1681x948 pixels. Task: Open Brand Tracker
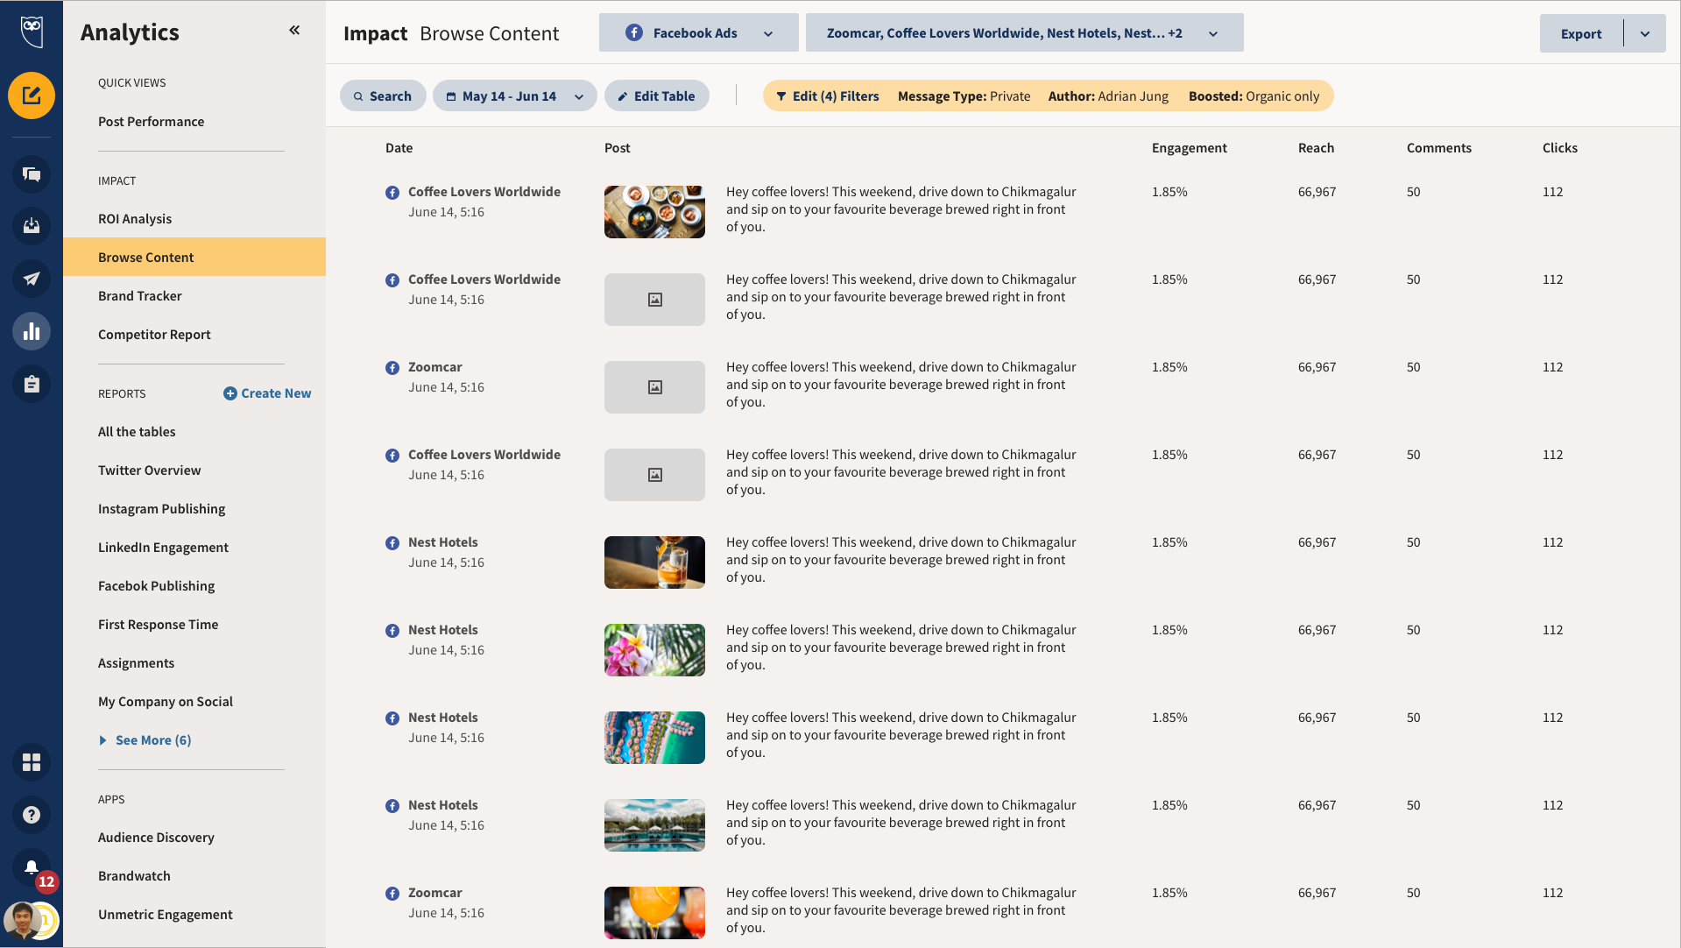[140, 296]
